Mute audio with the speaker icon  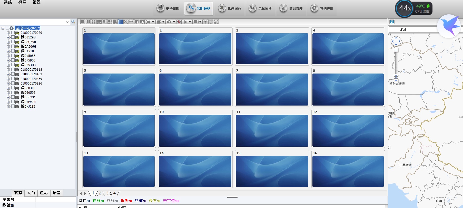click(179, 22)
